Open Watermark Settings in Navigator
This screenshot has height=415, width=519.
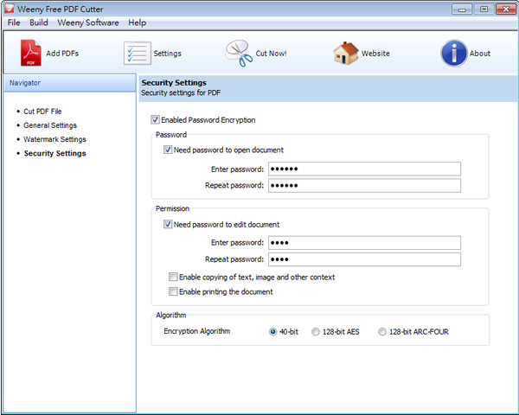[54, 139]
